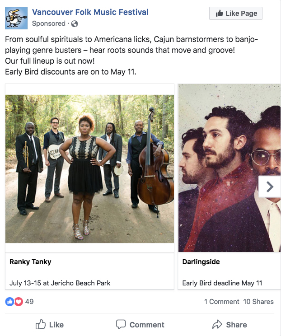View the 49 reactions count

coord(29,302)
